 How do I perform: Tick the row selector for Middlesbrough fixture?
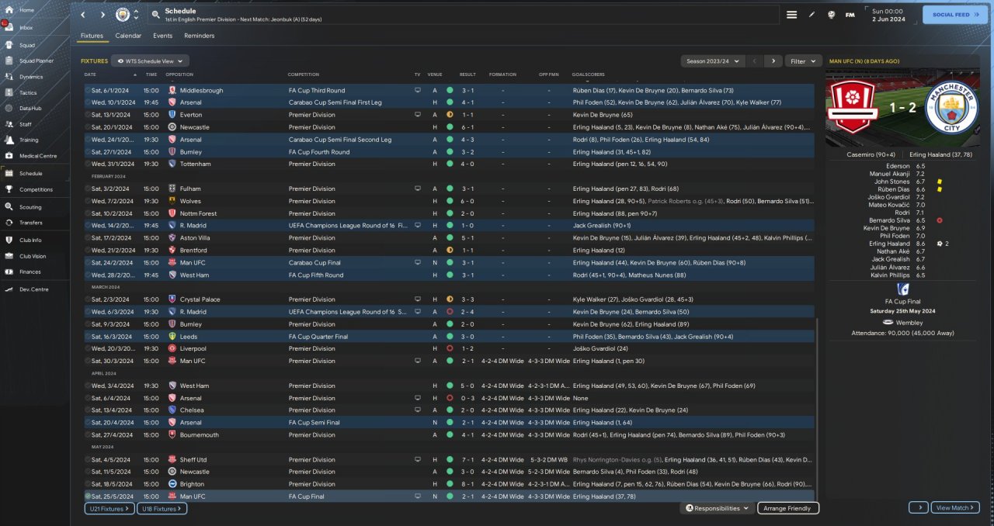click(x=88, y=91)
